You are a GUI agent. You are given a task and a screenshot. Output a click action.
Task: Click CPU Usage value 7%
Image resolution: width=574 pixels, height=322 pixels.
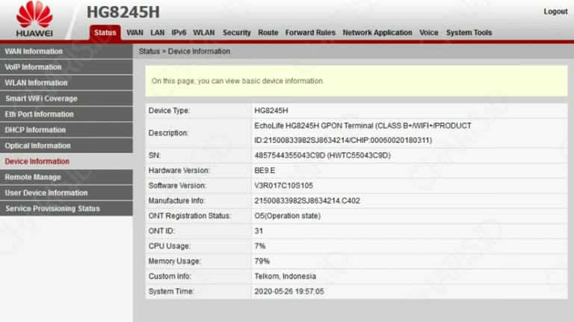coord(260,246)
